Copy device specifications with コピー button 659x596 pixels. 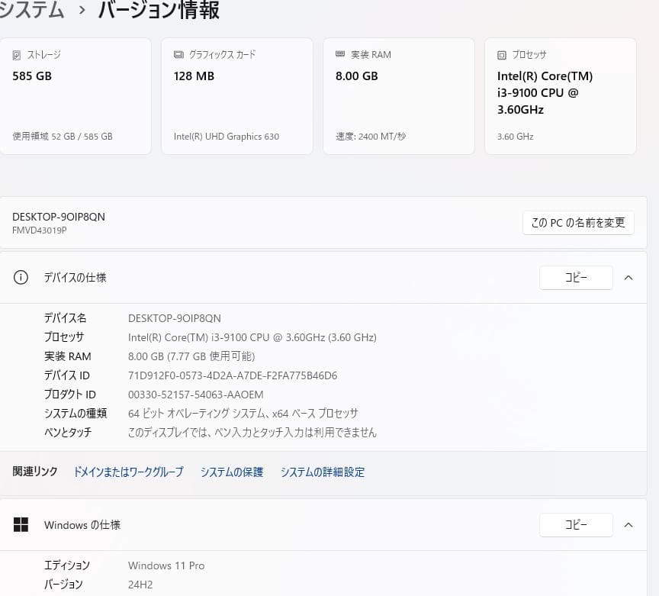click(576, 278)
